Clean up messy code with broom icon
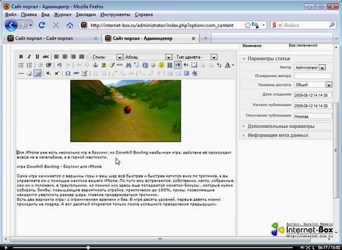This screenshot has height=250, width=342. click(x=112, y=65)
